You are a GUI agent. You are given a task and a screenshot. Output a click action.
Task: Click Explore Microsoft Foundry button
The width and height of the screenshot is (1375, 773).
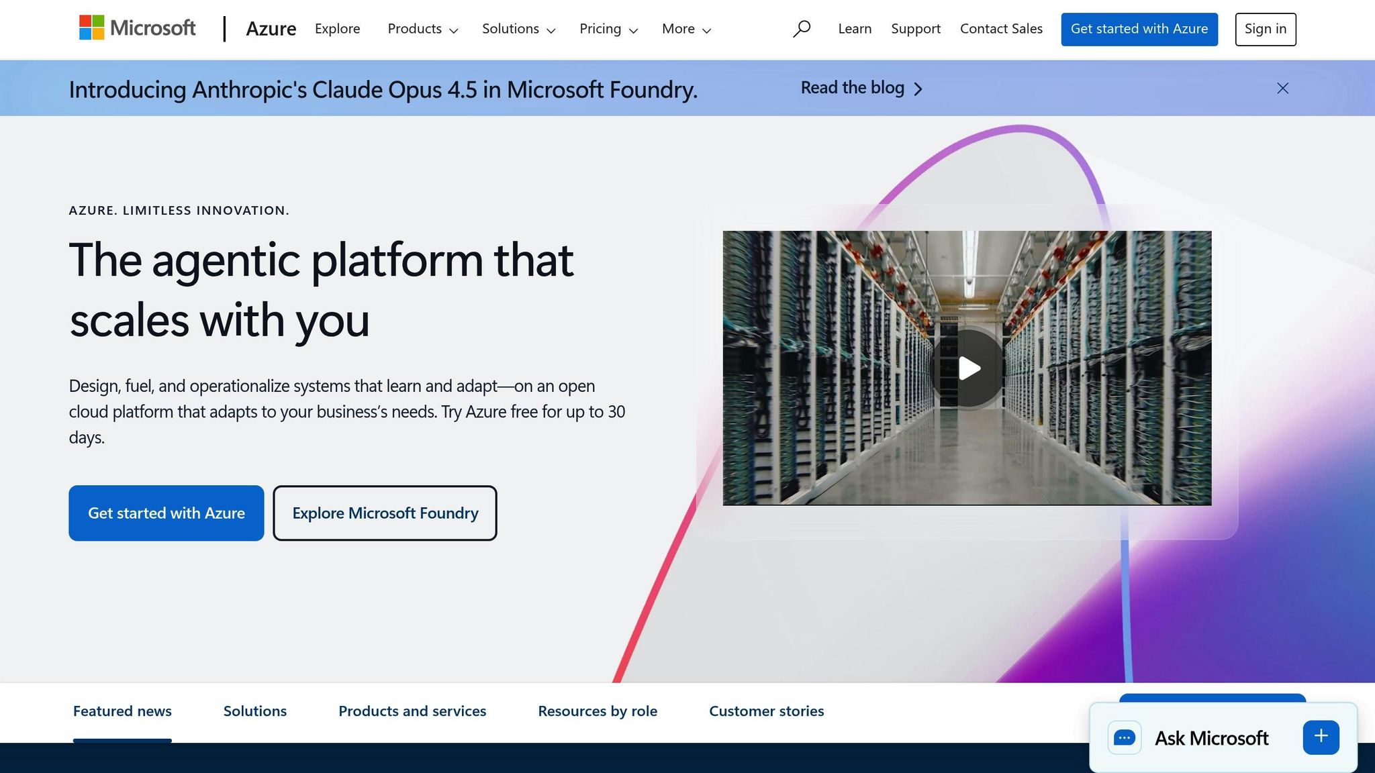pyautogui.click(x=385, y=513)
